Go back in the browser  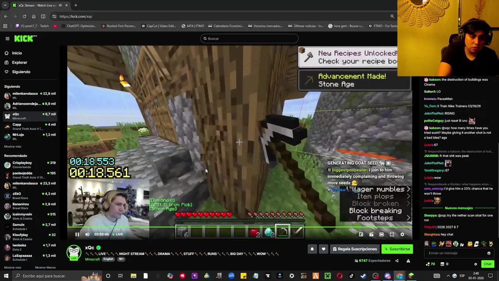pyautogui.click(x=5, y=16)
